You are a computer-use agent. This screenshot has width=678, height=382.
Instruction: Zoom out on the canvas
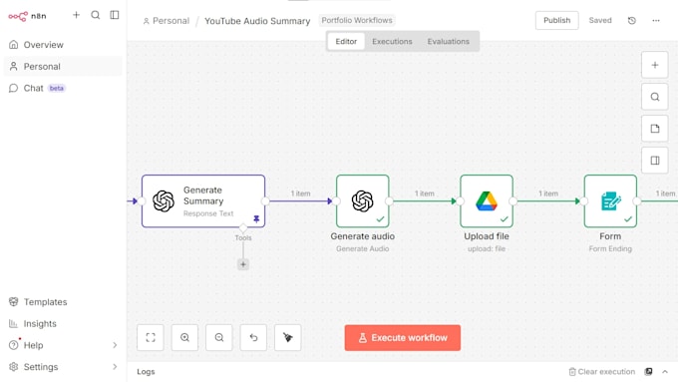point(218,337)
